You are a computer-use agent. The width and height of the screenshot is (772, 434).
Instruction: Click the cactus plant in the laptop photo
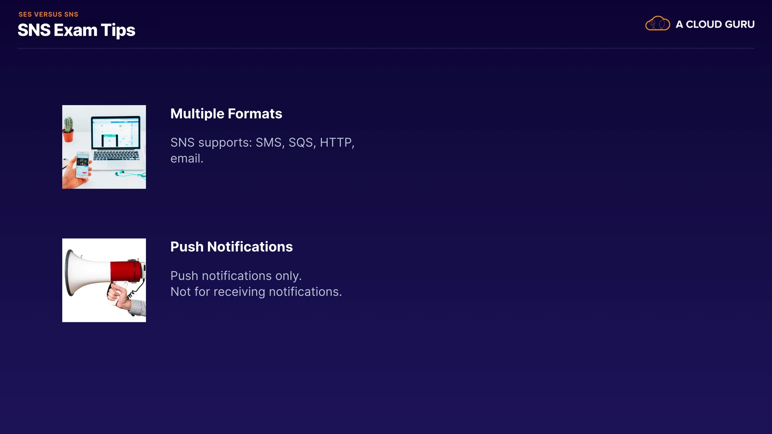tap(68, 129)
